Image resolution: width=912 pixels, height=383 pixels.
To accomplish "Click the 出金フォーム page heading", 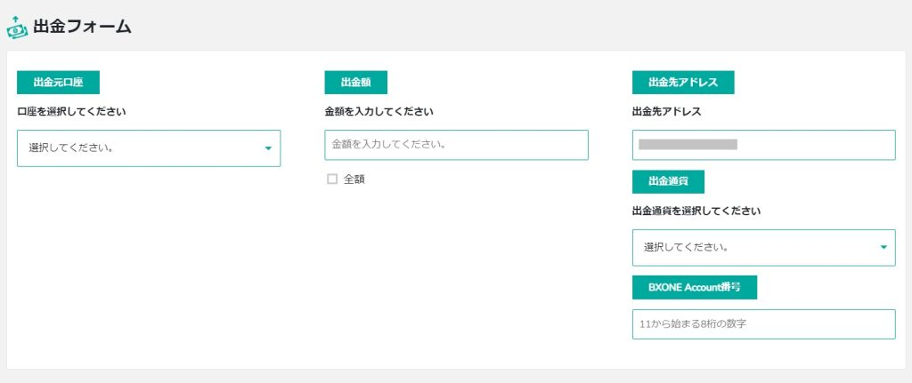I will click(82, 27).
